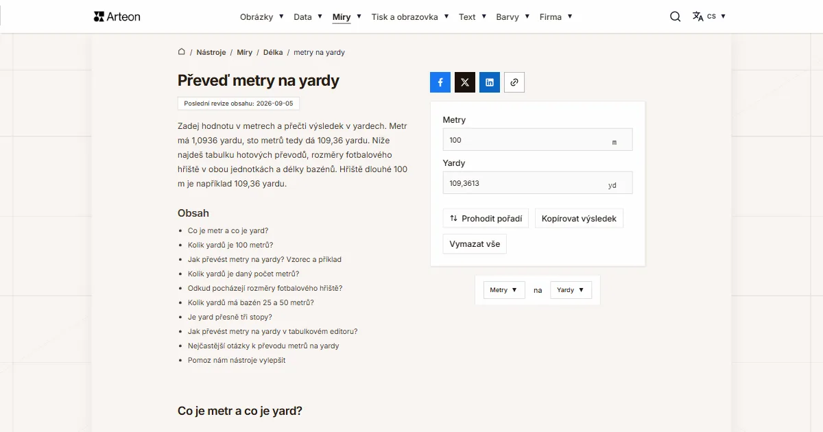Jump to 'Kolik yardů má bazén 25 a 50 metrů?'
The height and width of the screenshot is (432, 823).
coord(251,303)
